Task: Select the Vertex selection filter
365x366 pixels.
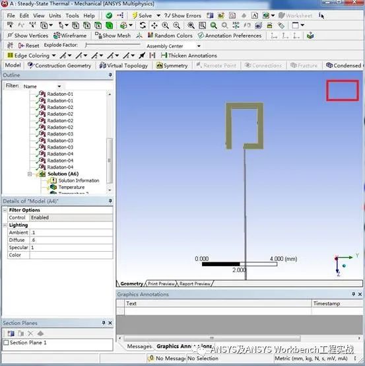Action: click(75, 25)
